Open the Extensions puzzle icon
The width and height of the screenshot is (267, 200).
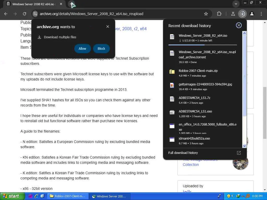pos(219,14)
